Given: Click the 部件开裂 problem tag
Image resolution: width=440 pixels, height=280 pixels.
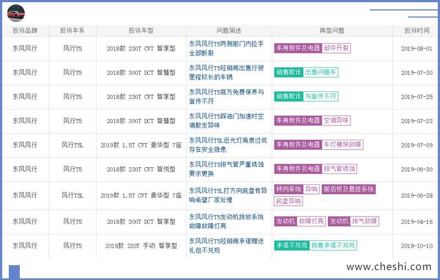Looking at the screenshot, I should coord(336,48).
